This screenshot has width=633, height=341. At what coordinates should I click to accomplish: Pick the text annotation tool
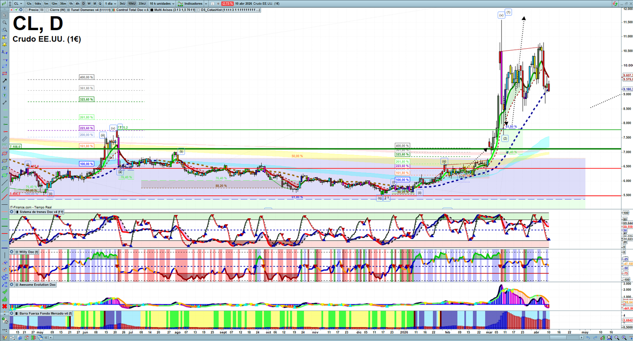4,88
